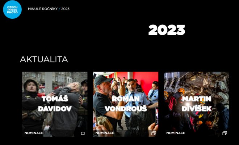
Task: Click the Roman Vondrouš name text
Action: pyautogui.click(x=126, y=104)
